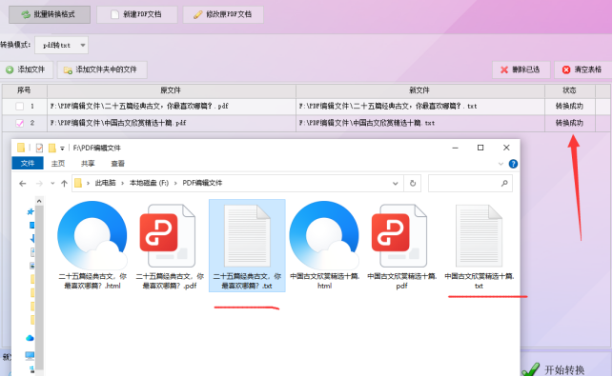Start the conversion (开始转换)
613x377 pixels.
pyautogui.click(x=554, y=369)
